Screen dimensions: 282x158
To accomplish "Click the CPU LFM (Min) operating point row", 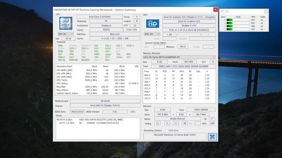I will (97, 73).
